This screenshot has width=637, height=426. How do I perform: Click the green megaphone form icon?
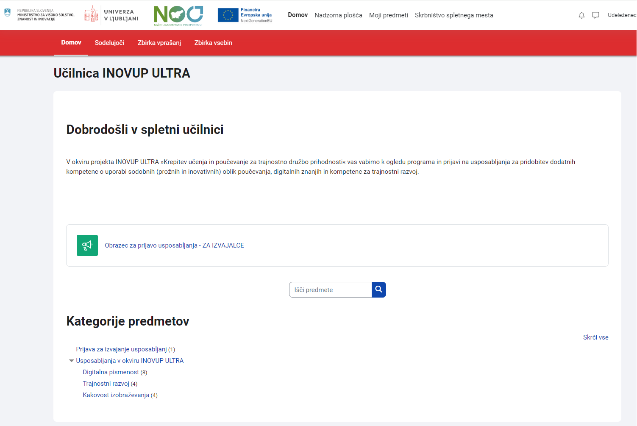(87, 245)
